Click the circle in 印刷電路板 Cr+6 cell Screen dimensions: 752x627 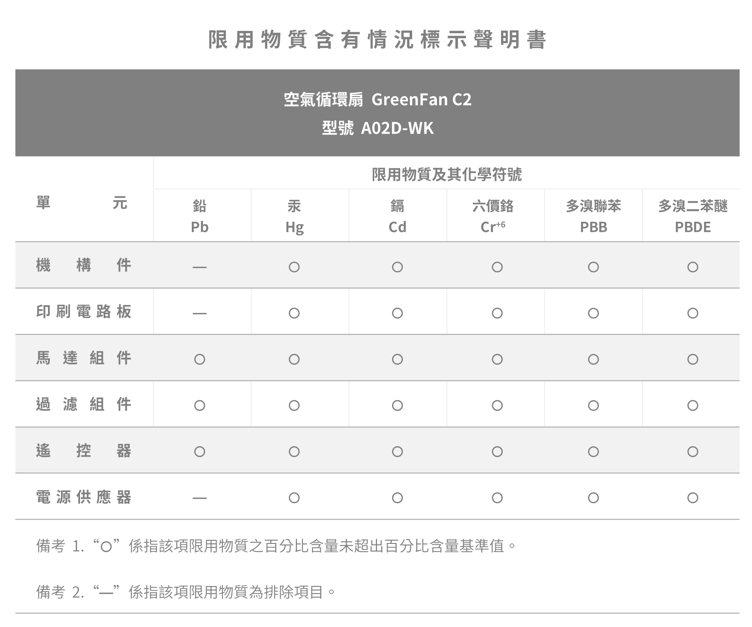pyautogui.click(x=497, y=313)
